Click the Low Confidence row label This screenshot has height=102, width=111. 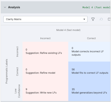pos(17,91)
